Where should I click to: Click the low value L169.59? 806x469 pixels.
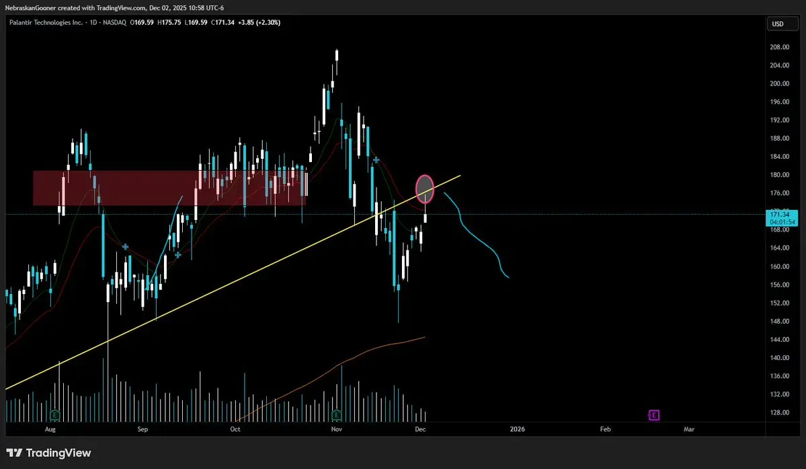coord(196,23)
